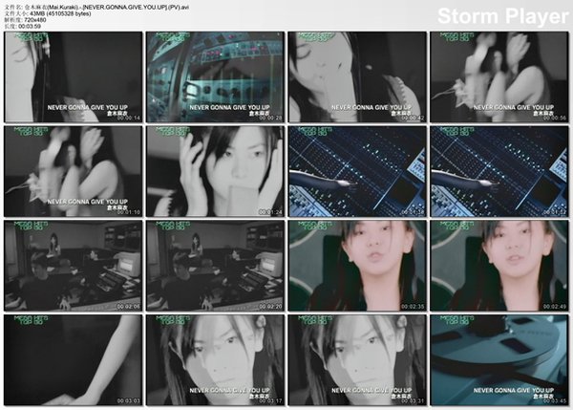The height and width of the screenshot is (410, 573).
Task: Click the resolution value 720x480
Action: point(35,20)
